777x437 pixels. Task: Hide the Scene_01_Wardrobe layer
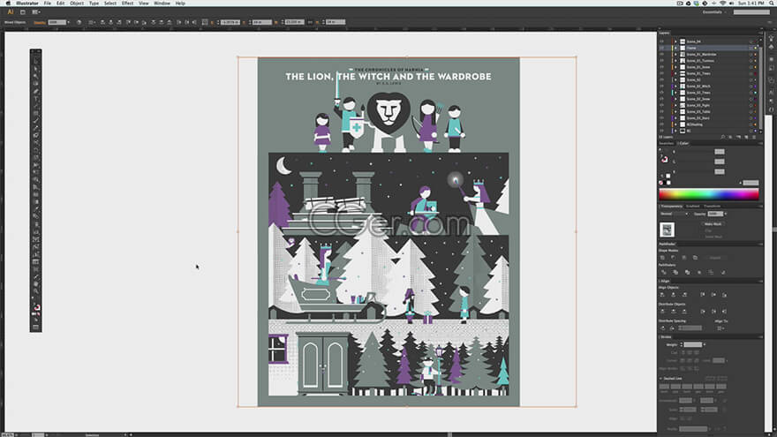pos(661,55)
